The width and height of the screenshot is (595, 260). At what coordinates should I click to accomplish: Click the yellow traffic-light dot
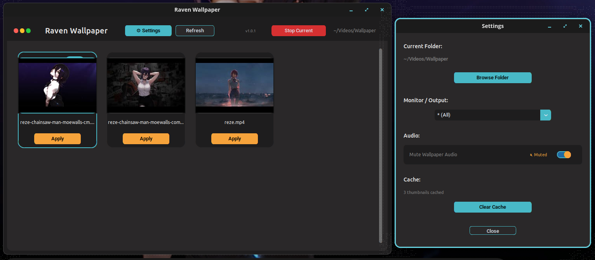tap(22, 31)
